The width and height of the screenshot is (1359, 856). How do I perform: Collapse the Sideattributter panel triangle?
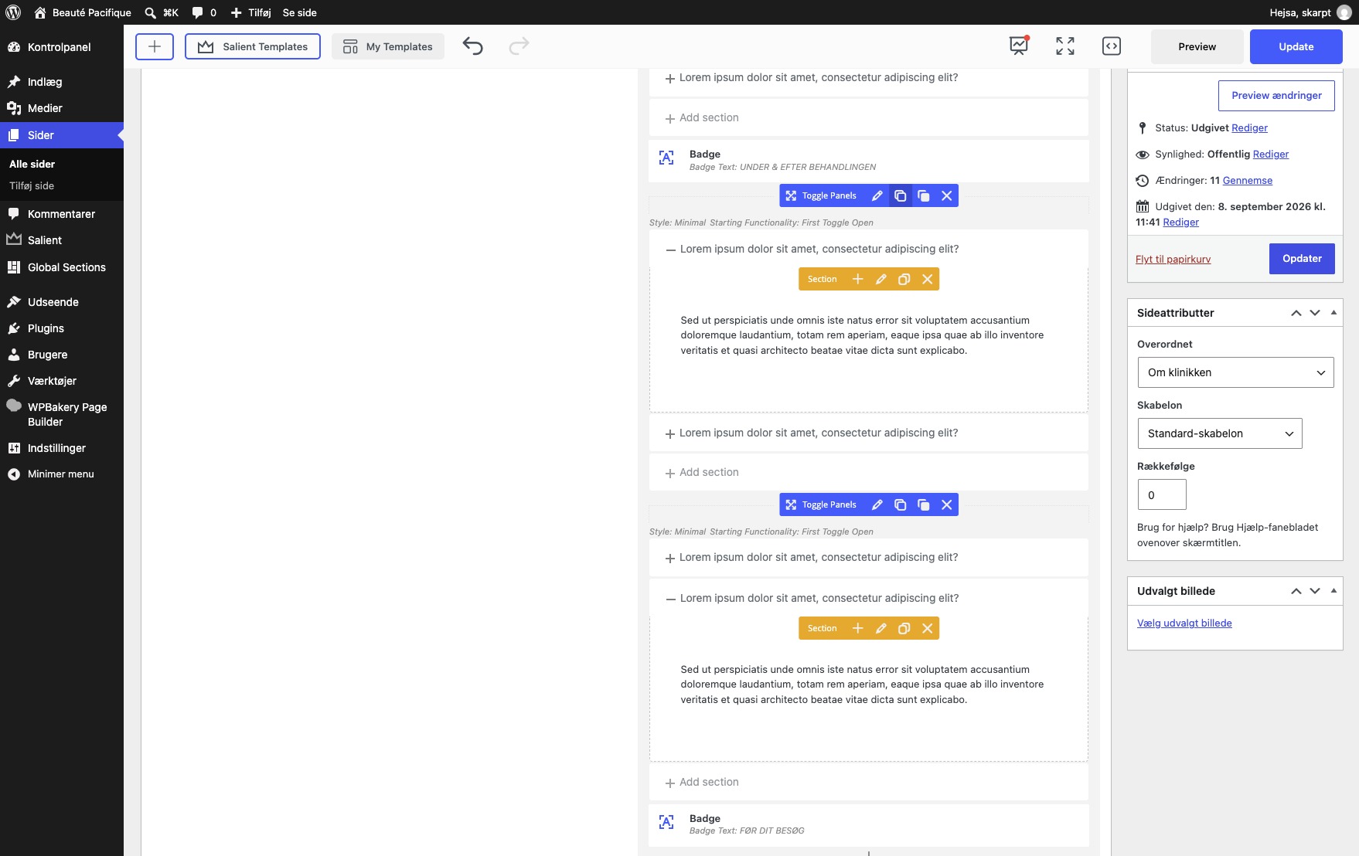[x=1333, y=313]
